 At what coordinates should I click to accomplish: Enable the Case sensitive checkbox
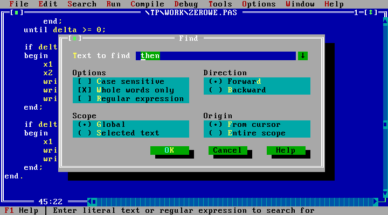[85, 82]
